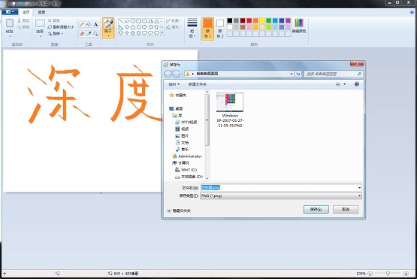The width and height of the screenshot is (417, 279).
Task: Select the Magnifier tool in Paint
Action: click(95, 34)
